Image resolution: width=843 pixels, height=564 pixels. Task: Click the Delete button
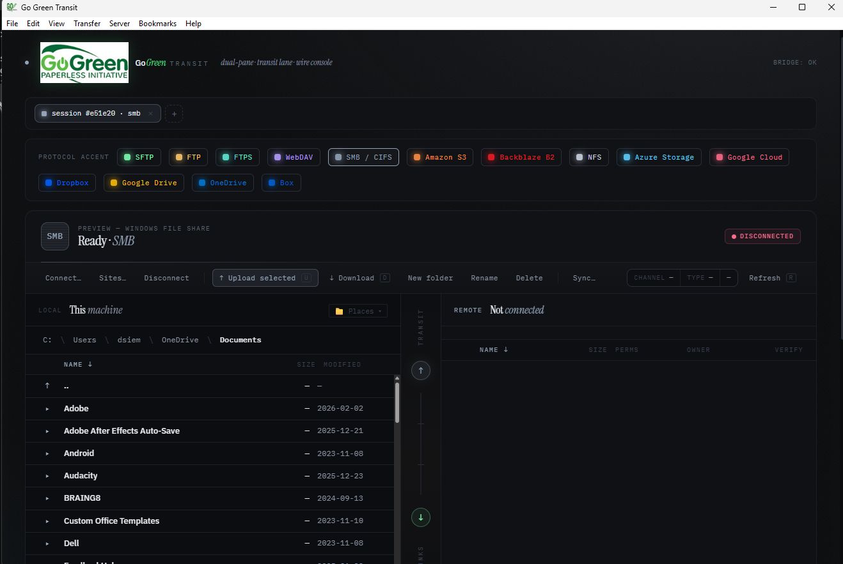click(530, 278)
